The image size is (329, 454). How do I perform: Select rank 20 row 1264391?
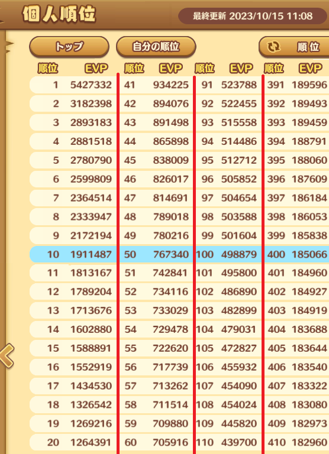click(x=73, y=442)
